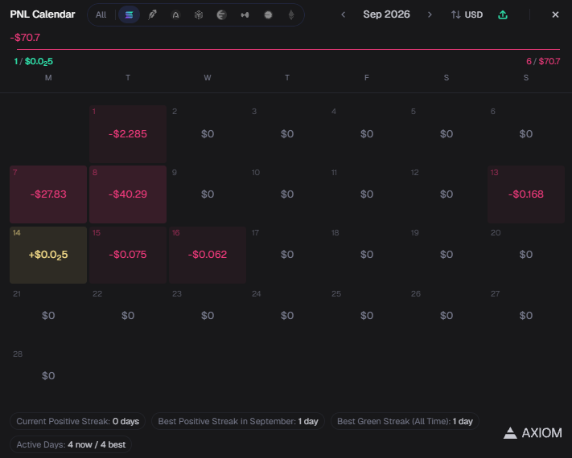Select day 2 cell with $0

pos(208,134)
